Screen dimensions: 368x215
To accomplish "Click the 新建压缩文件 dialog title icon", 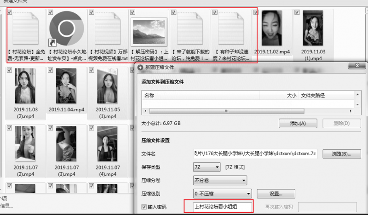I will tap(140, 68).
